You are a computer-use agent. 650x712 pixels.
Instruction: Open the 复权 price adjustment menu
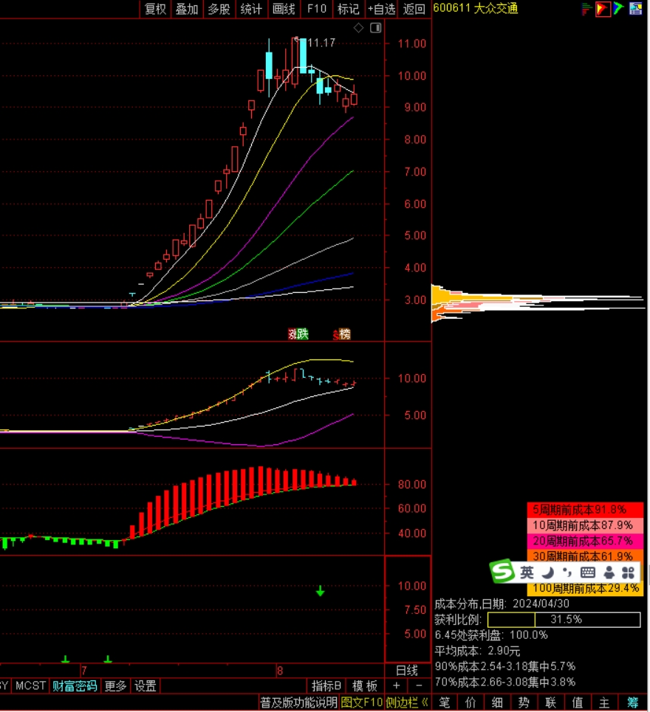click(155, 9)
